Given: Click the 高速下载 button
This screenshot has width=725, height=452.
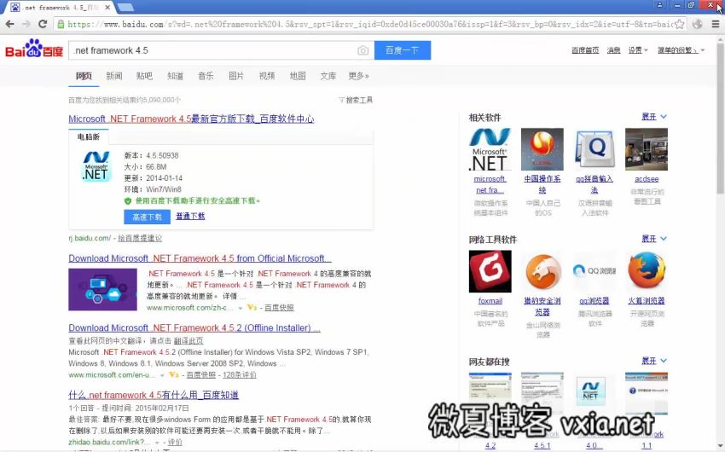Looking at the screenshot, I should [147, 217].
